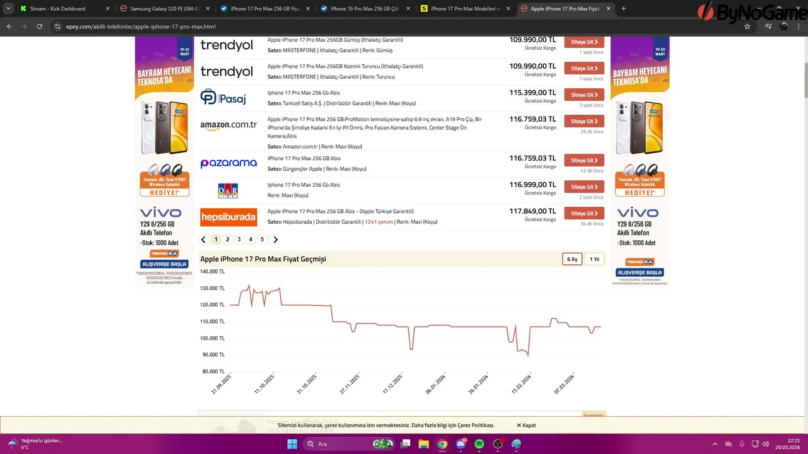
Task: Open the 1241 yorum reviews link
Action: coord(379,222)
